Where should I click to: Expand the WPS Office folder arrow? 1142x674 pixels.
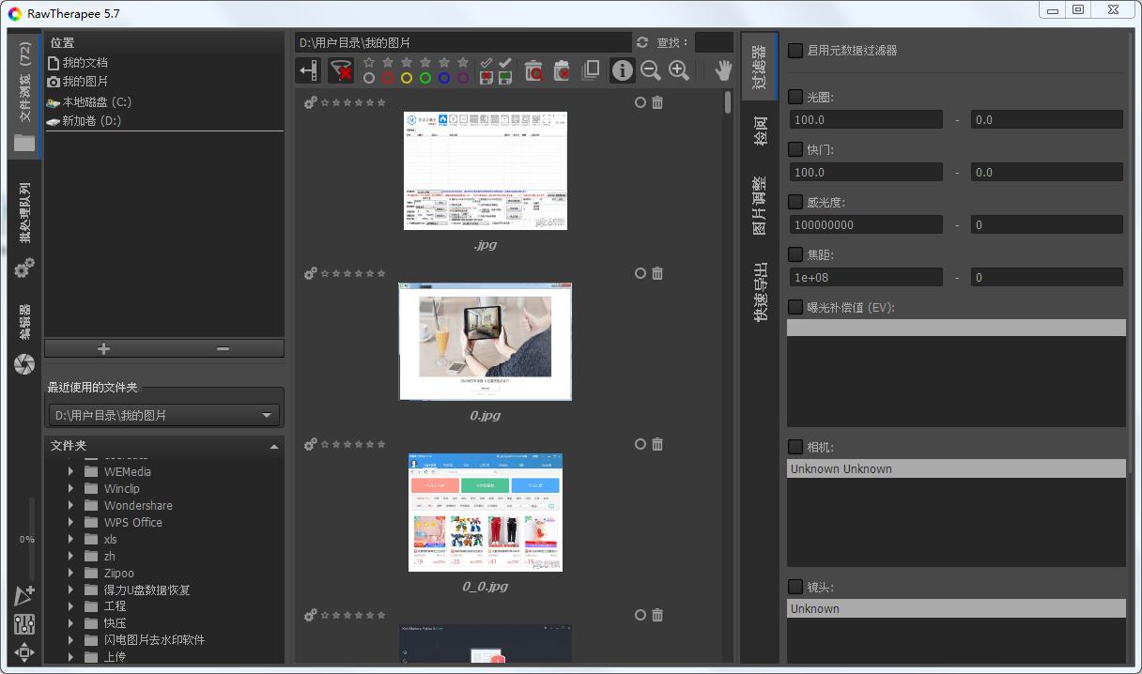tap(70, 523)
